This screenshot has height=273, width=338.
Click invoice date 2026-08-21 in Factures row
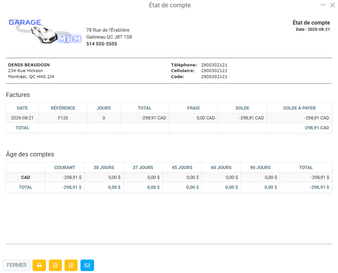coord(22,118)
